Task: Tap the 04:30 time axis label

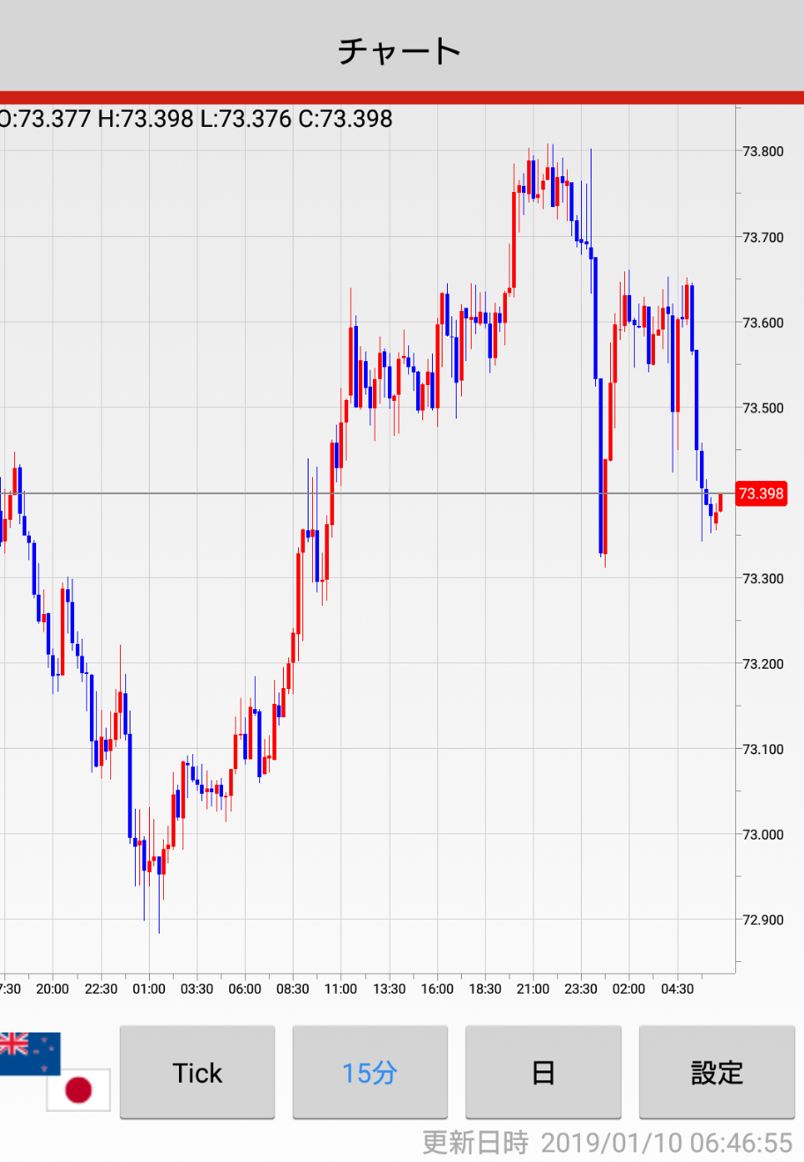Action: coord(677,988)
